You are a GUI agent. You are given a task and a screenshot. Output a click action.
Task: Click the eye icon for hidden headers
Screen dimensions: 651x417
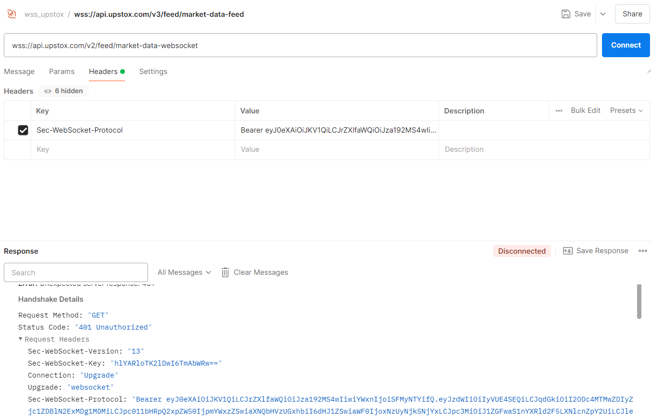pyautogui.click(x=48, y=91)
